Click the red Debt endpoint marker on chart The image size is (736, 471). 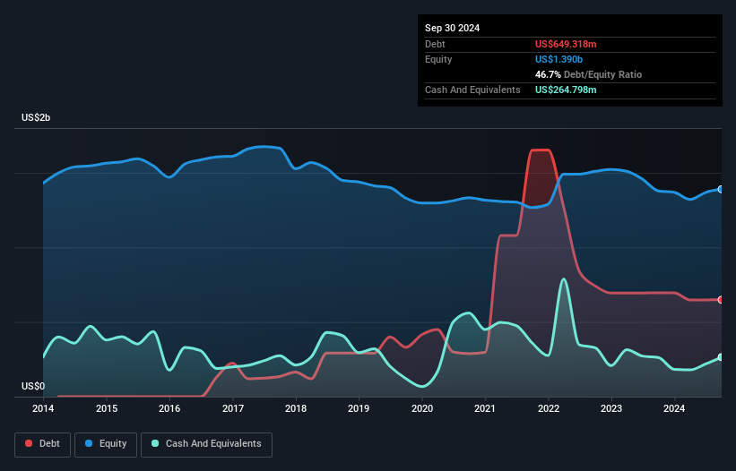click(x=721, y=300)
